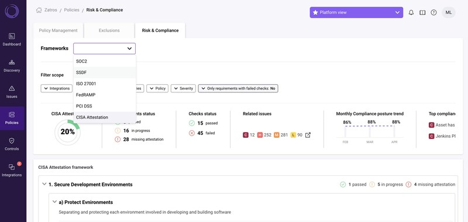The image size is (468, 222).
Task: Click critical badge next to Jenkins
Action: tap(431, 136)
